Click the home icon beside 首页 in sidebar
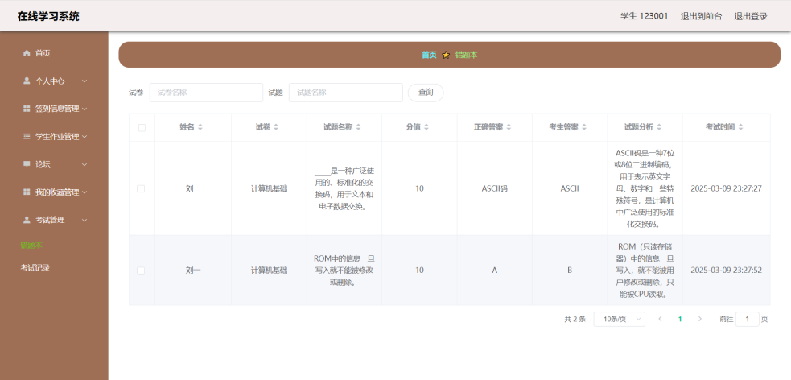 (27, 53)
